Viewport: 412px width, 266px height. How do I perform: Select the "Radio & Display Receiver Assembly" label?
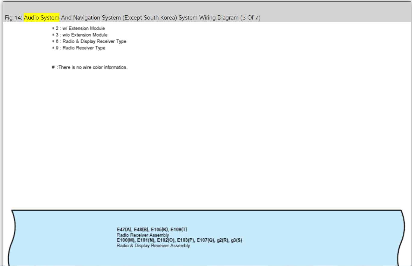[153, 246]
